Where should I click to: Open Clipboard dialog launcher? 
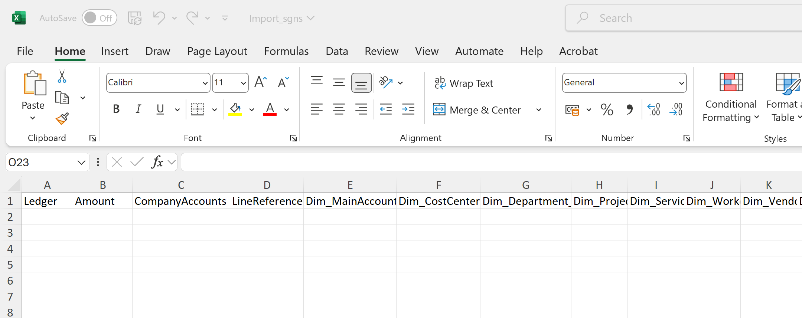[93, 138]
